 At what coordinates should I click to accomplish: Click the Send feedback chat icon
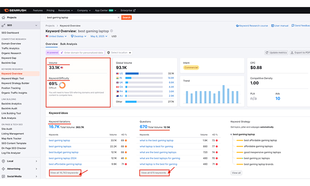pyautogui.click(x=293, y=26)
